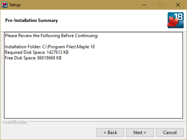187x140 pixels.
Task: Minimize the Setup window
Action: click(x=144, y=5)
